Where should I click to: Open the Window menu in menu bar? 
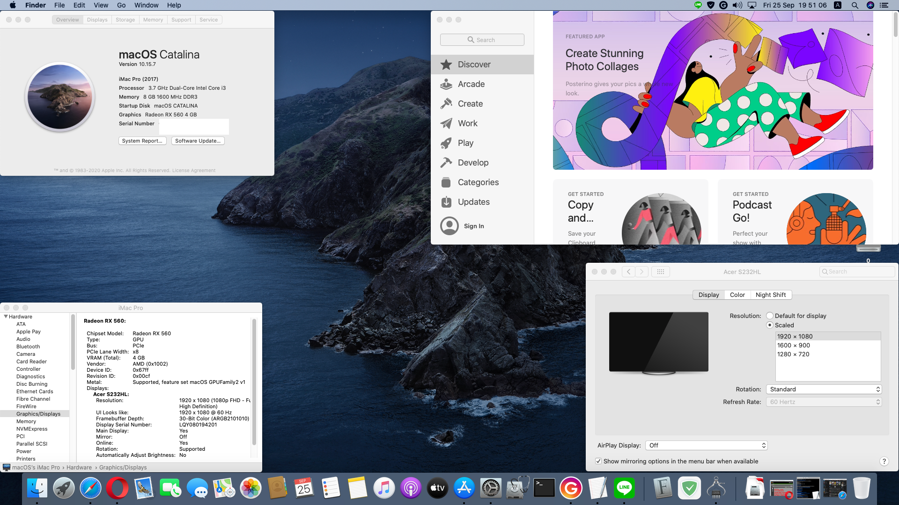147,5
